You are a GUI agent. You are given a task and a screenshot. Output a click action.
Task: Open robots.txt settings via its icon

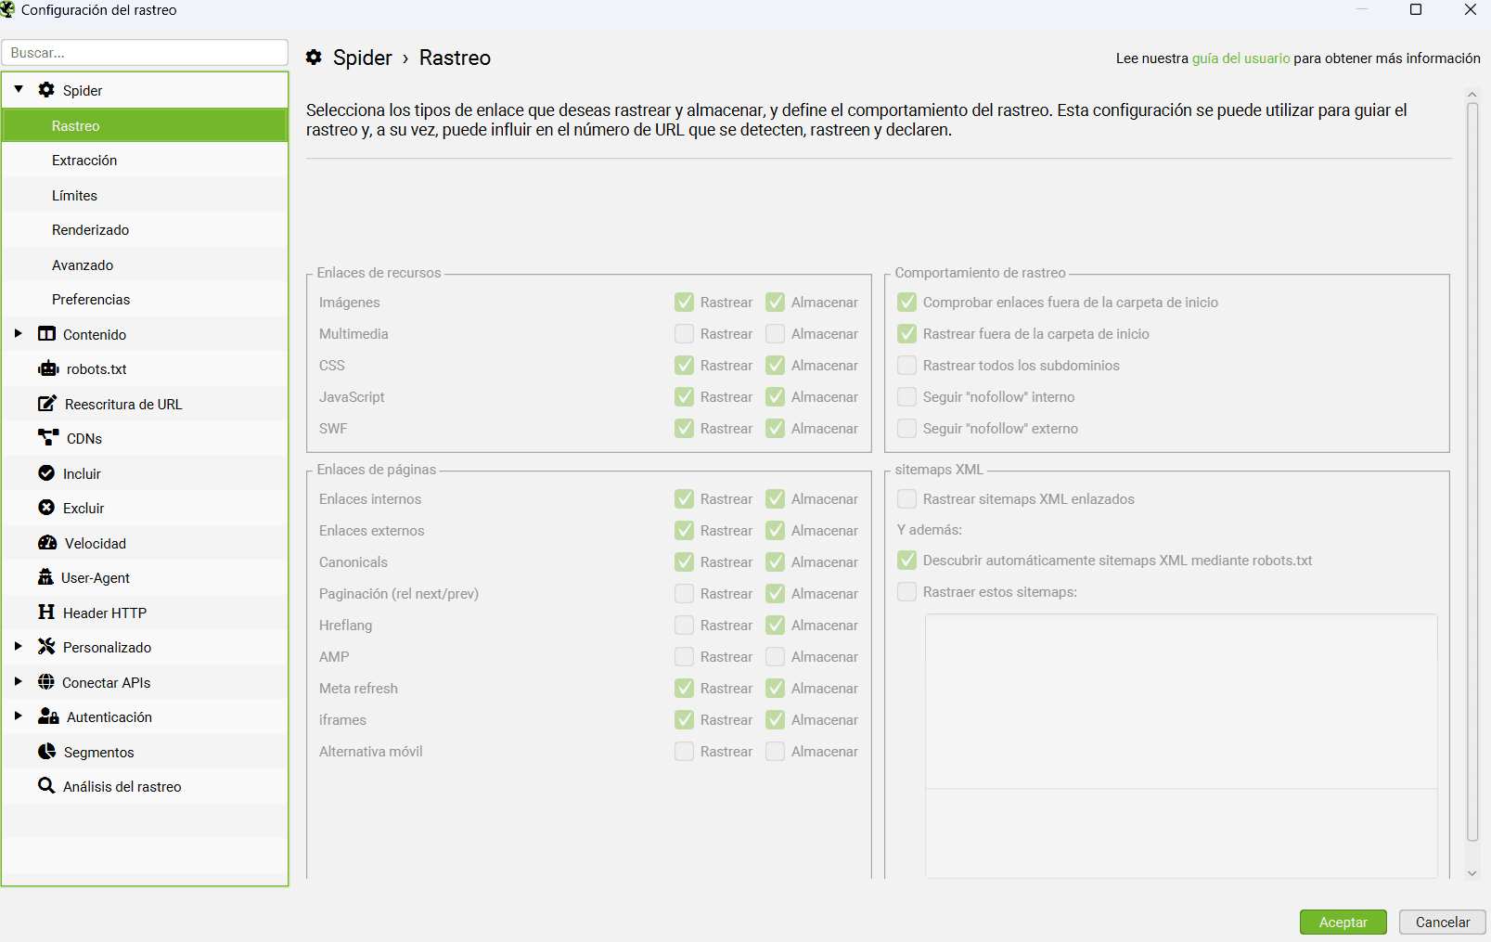(46, 368)
